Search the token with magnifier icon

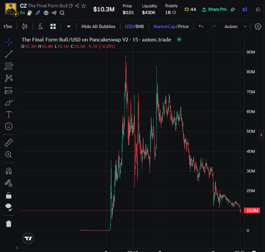pyautogui.click(x=62, y=13)
